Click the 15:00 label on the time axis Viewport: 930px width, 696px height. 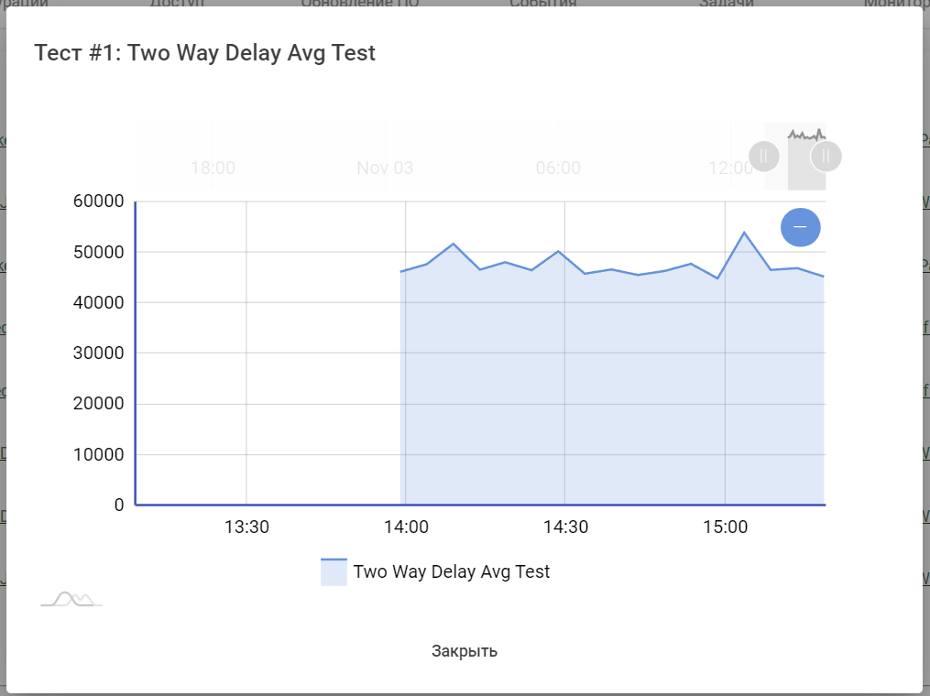725,527
